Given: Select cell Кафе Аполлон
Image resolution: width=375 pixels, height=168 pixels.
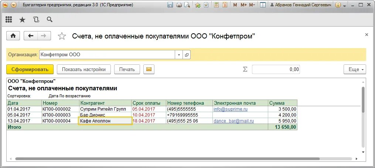Looking at the screenshot, I should click(x=105, y=121).
